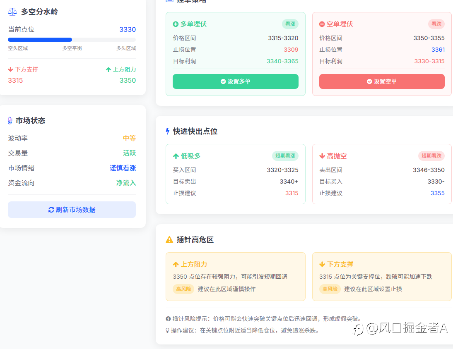Click the info icon before 插针风险提示
Screen dimensions: 453x349
coord(168,319)
